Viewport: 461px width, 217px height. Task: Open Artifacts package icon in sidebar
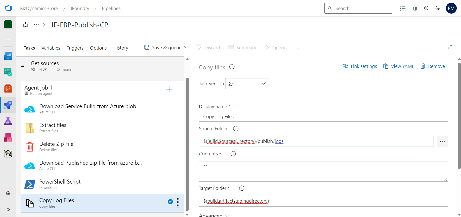coord(8,138)
